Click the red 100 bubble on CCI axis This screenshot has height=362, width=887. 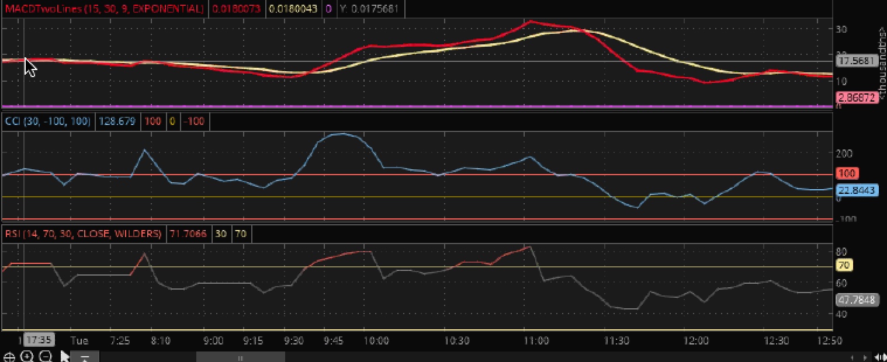(x=847, y=173)
